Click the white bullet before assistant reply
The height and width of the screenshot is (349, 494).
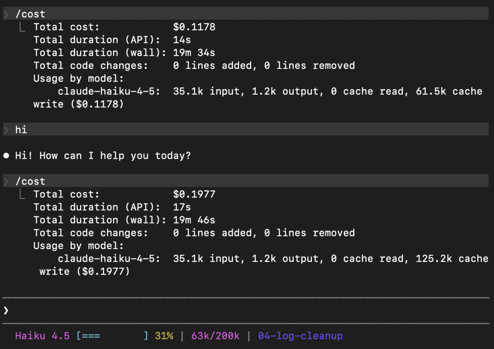pyautogui.click(x=6, y=156)
